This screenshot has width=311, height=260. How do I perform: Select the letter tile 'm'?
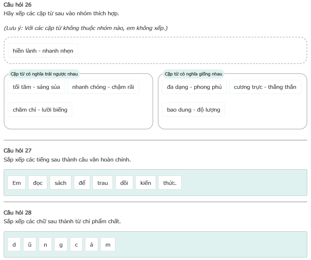click(x=108, y=245)
